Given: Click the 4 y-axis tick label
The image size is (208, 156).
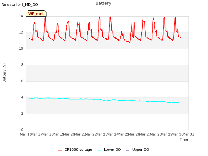Looking at the screenshot, I should [x=22, y=97].
